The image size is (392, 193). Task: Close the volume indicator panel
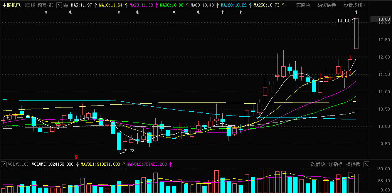pyautogui.click(x=366, y=164)
